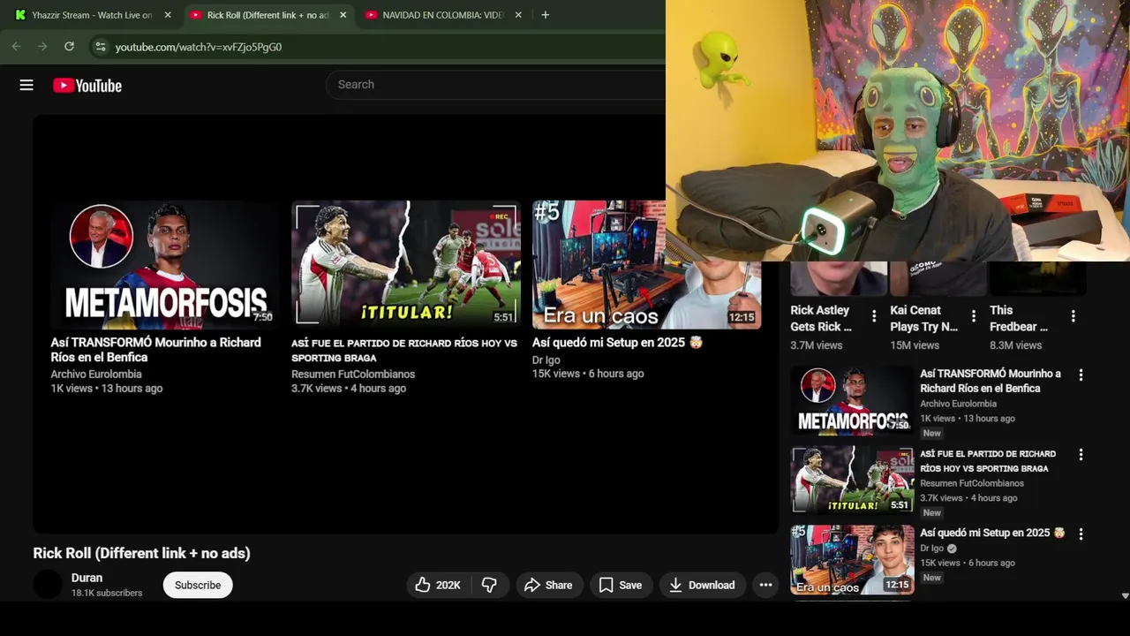The image size is (1130, 636).
Task: Open the YouTube hamburger guide menu
Action: (x=26, y=85)
